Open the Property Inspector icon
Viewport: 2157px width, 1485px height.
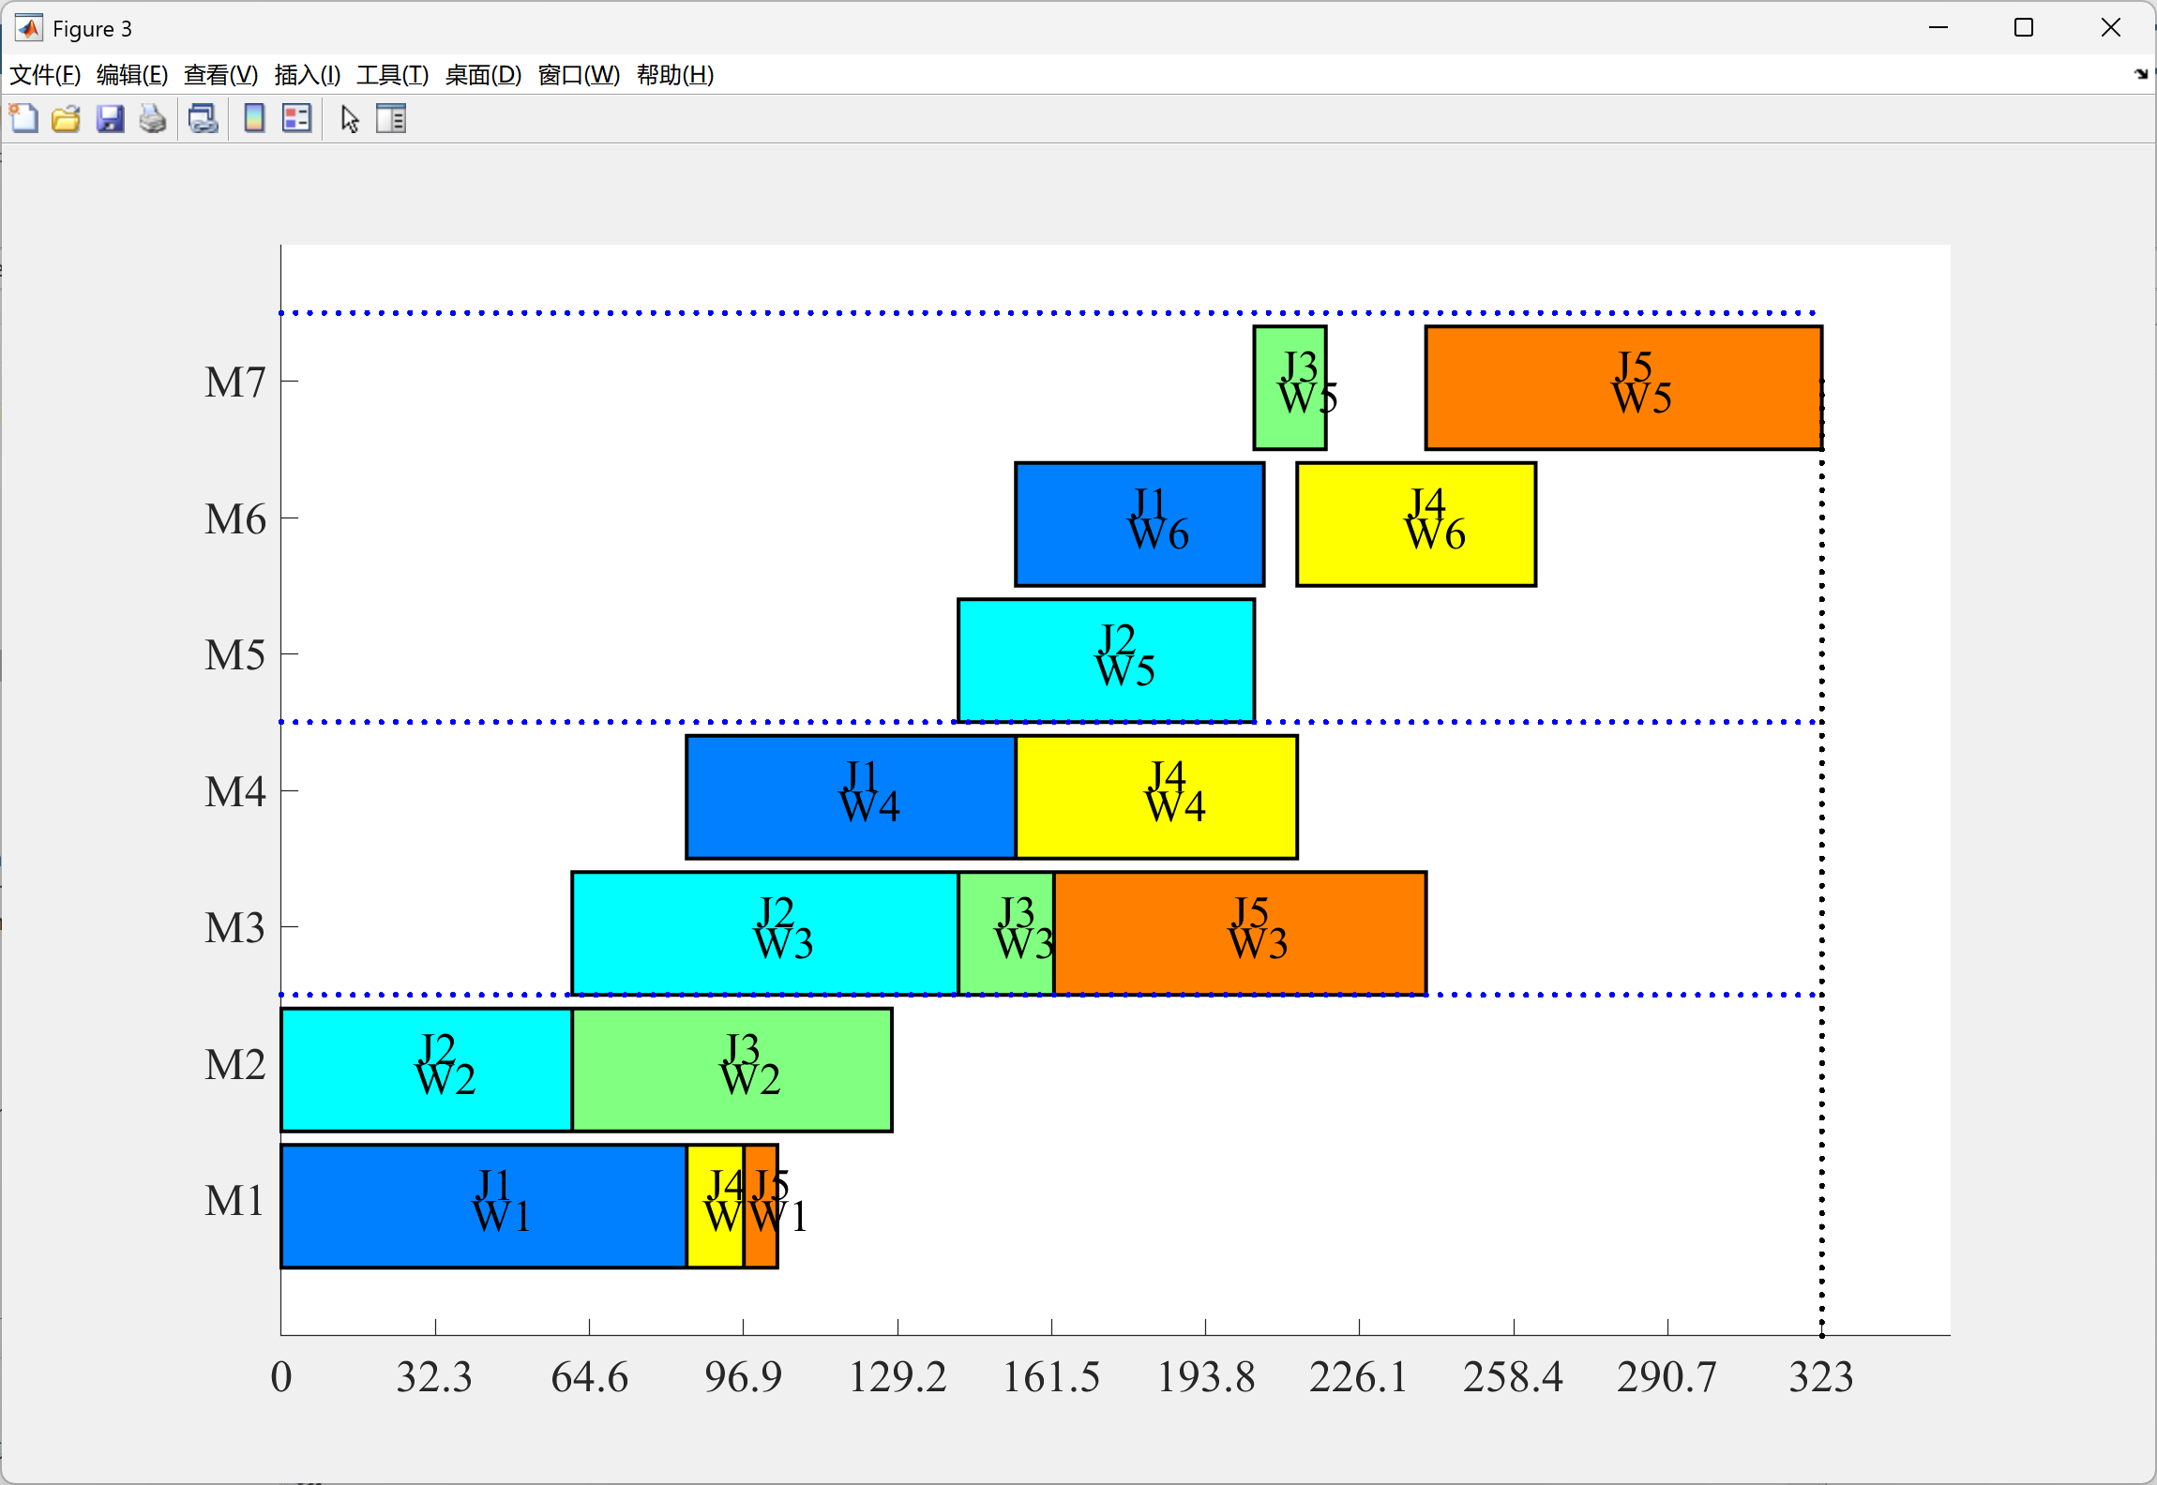[391, 119]
